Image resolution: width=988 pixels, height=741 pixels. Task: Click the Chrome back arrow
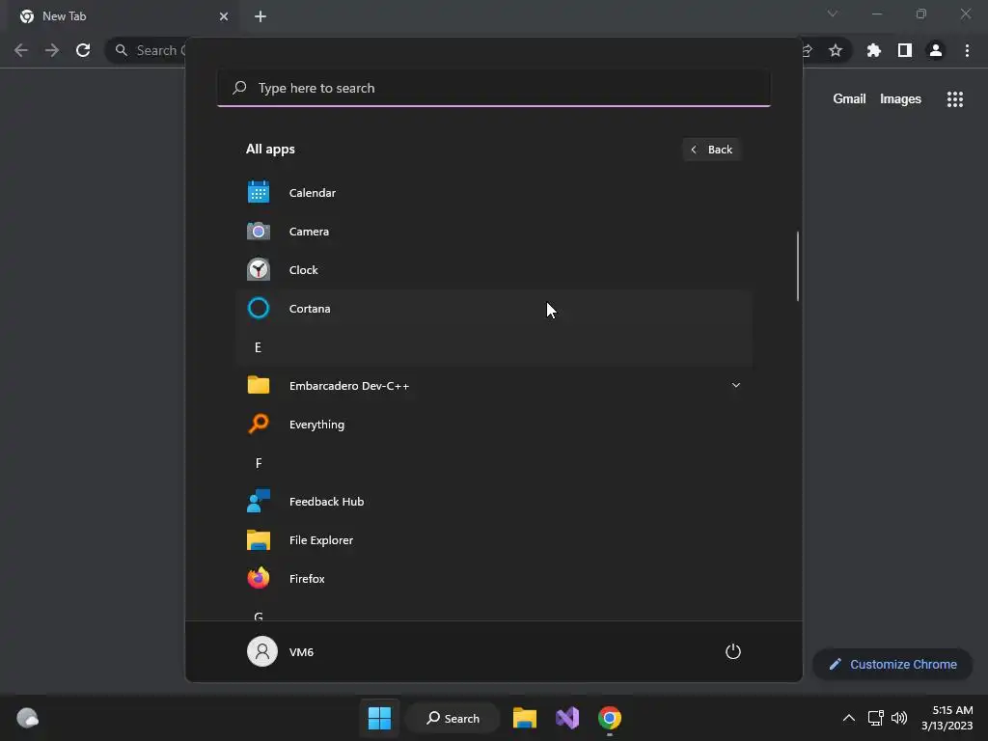(21, 50)
